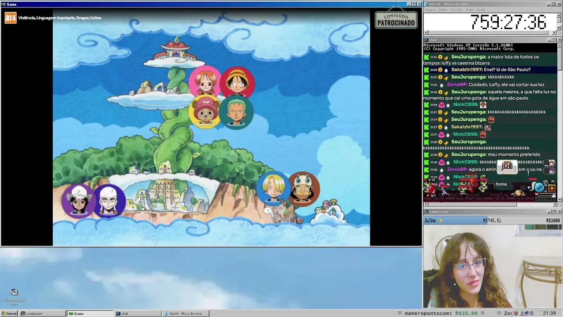Click the Notepad horizontal scrollbar left arrow
Image resolution: width=563 pixels, height=317 pixels.
[426, 33]
